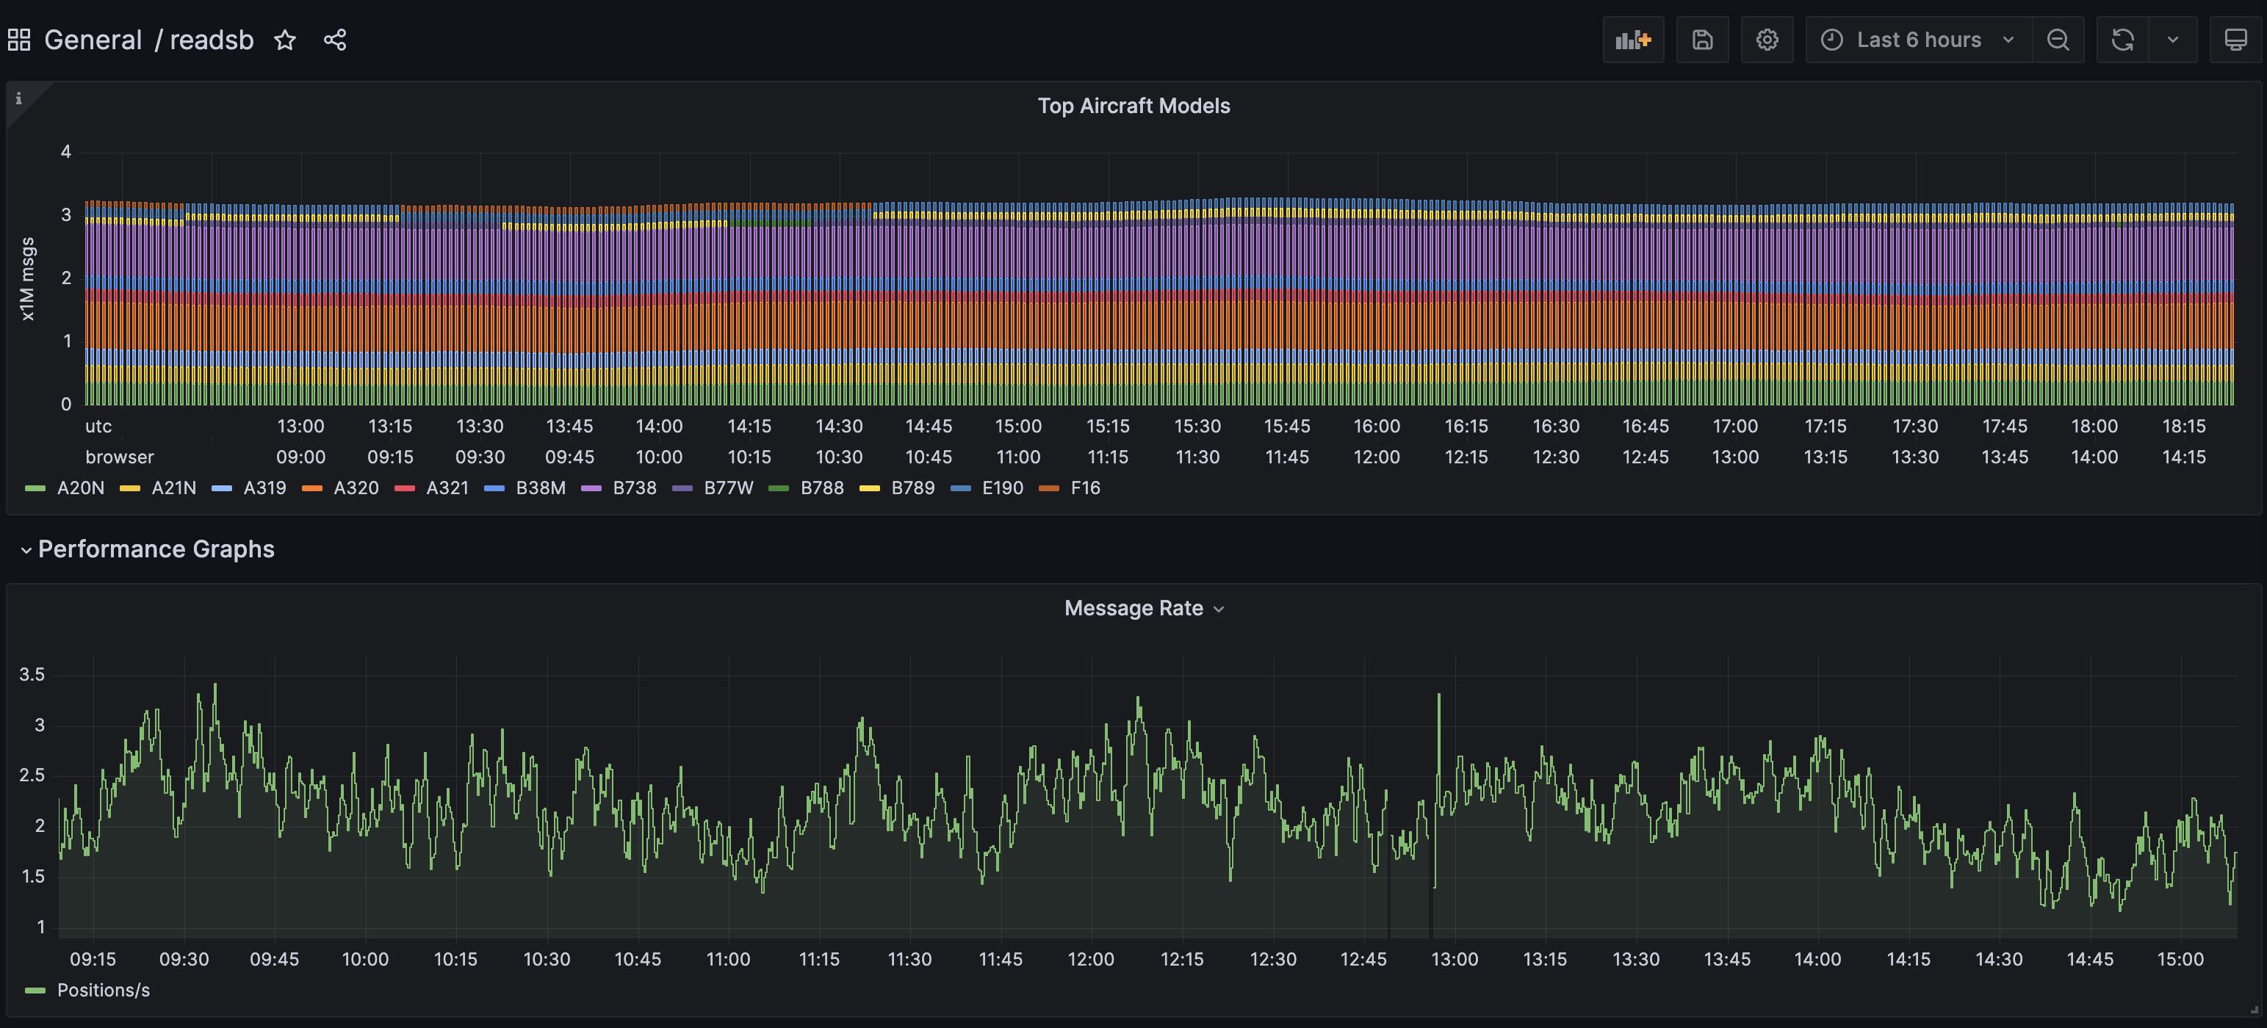Image resolution: width=2267 pixels, height=1028 pixels.
Task: Save the dashboard with disk icon
Action: click(1702, 40)
